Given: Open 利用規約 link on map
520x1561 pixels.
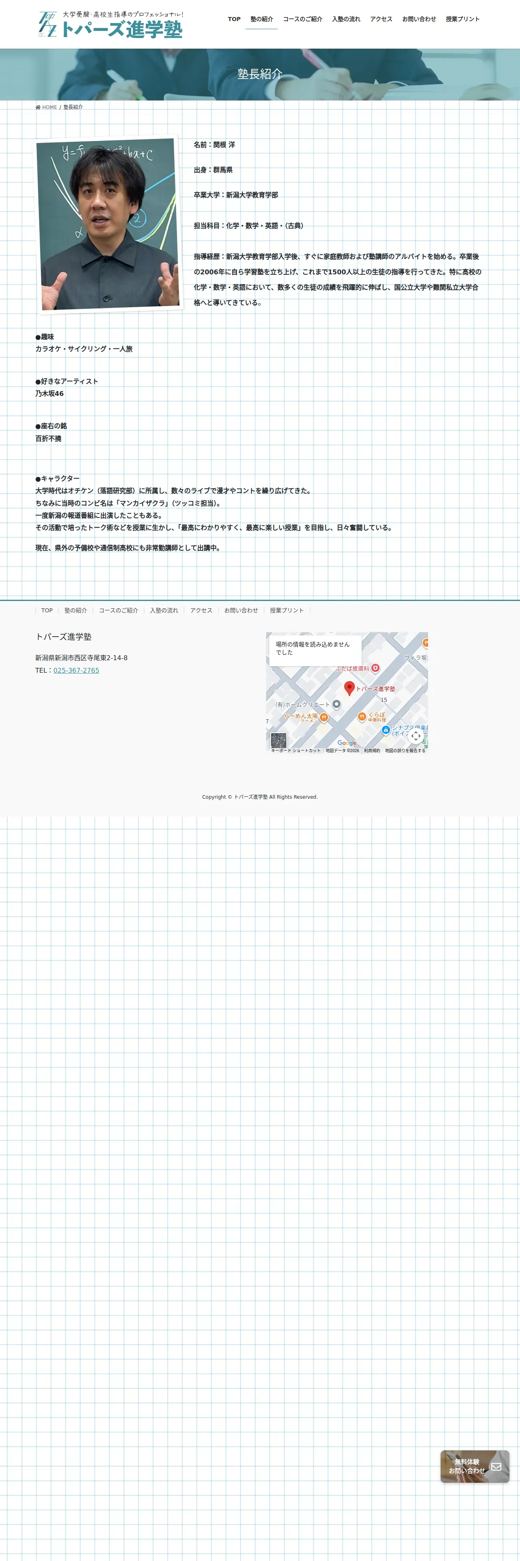Looking at the screenshot, I should (x=372, y=750).
